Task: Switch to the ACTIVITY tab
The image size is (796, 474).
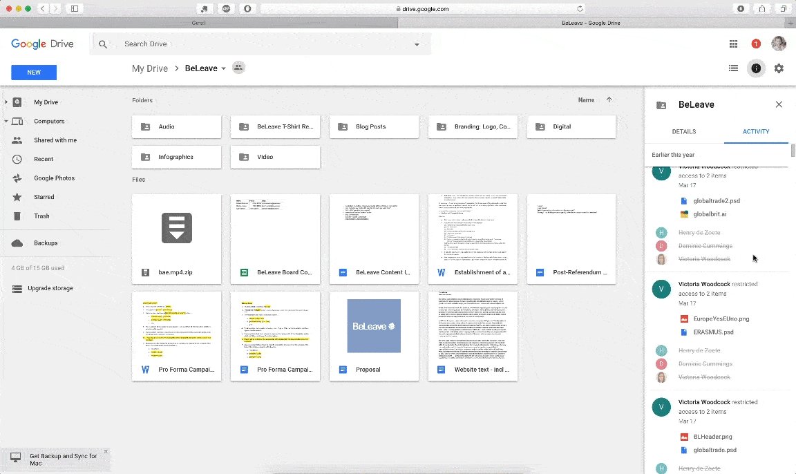Action: pos(756,131)
